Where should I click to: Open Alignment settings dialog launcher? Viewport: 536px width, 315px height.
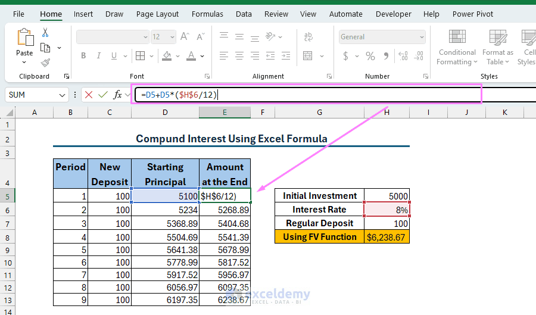(x=329, y=76)
